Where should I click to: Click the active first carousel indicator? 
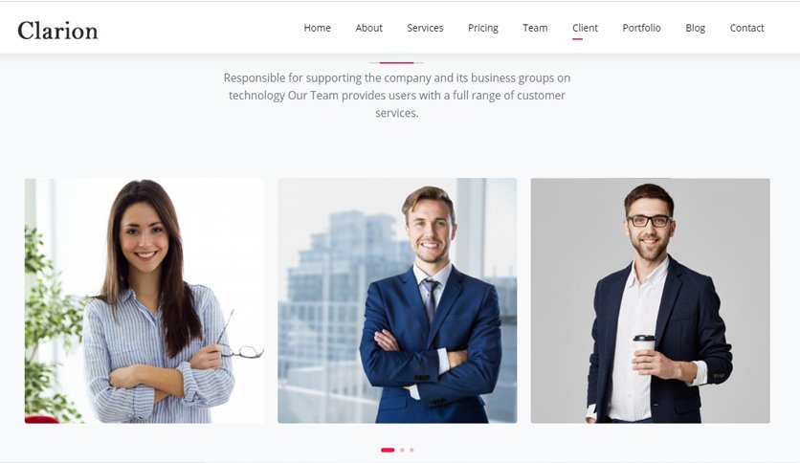tap(388, 450)
